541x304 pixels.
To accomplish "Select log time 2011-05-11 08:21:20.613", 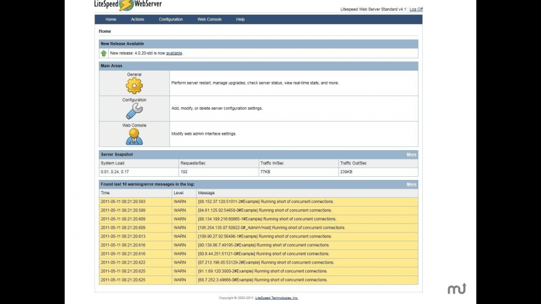I will [x=123, y=236].
